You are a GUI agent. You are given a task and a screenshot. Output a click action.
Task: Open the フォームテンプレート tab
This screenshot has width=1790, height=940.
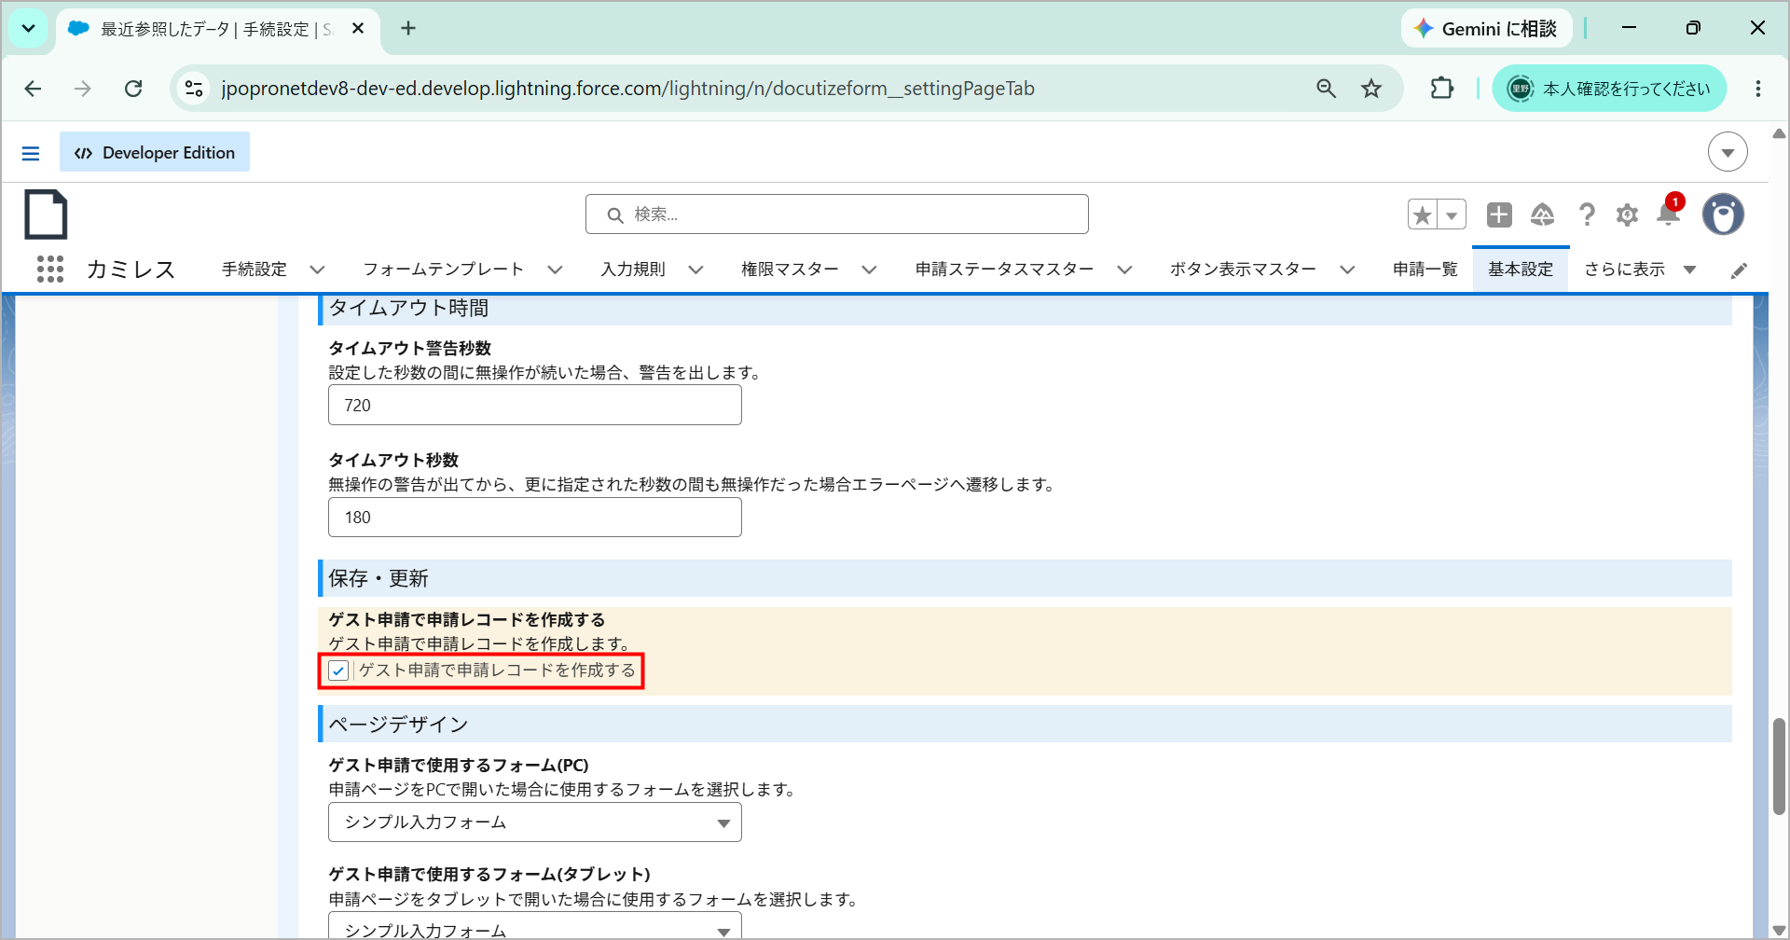pyautogui.click(x=443, y=270)
